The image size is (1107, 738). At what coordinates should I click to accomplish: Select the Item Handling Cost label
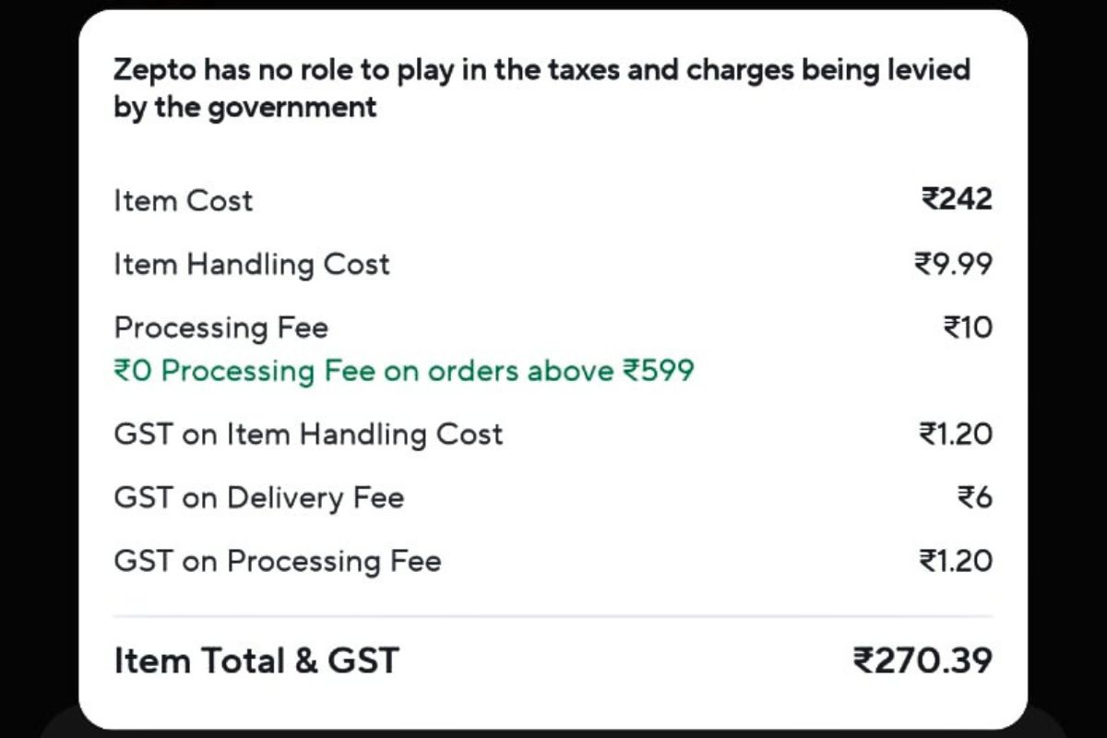(x=252, y=265)
